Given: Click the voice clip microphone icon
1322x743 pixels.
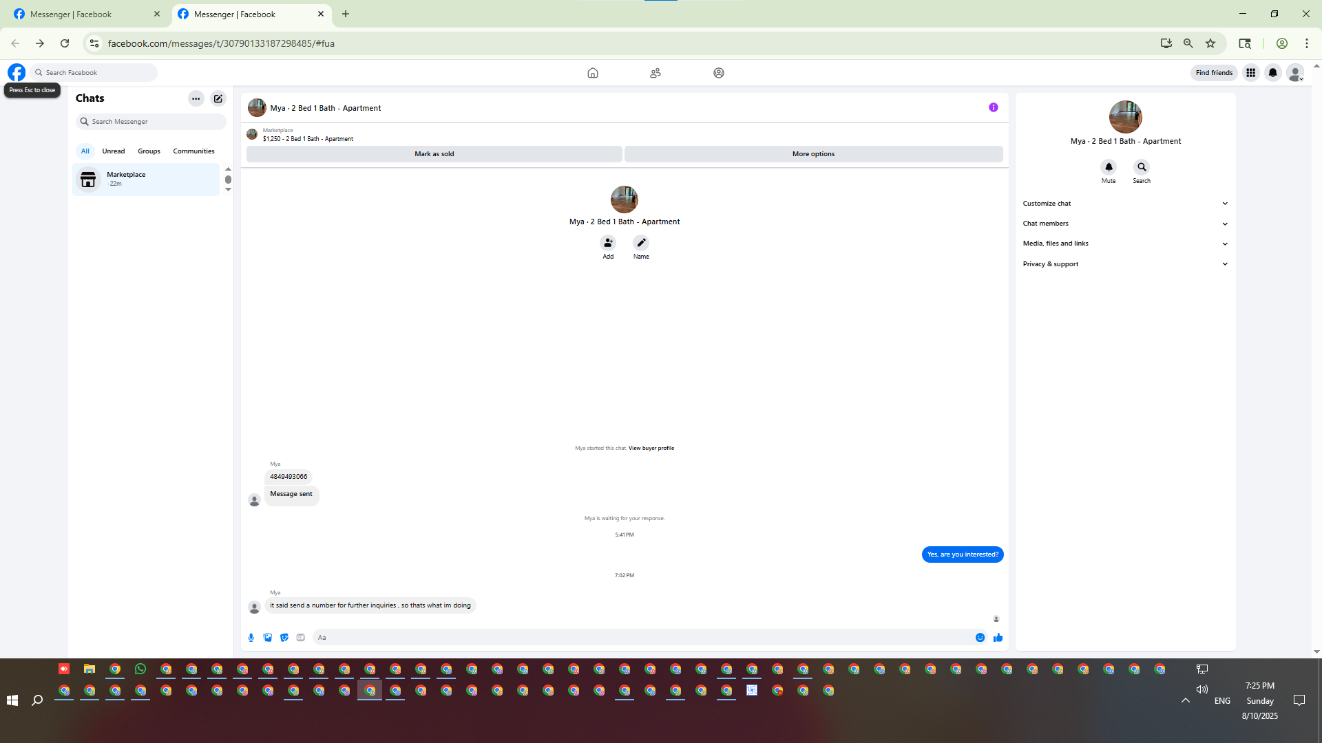Looking at the screenshot, I should tap(251, 638).
